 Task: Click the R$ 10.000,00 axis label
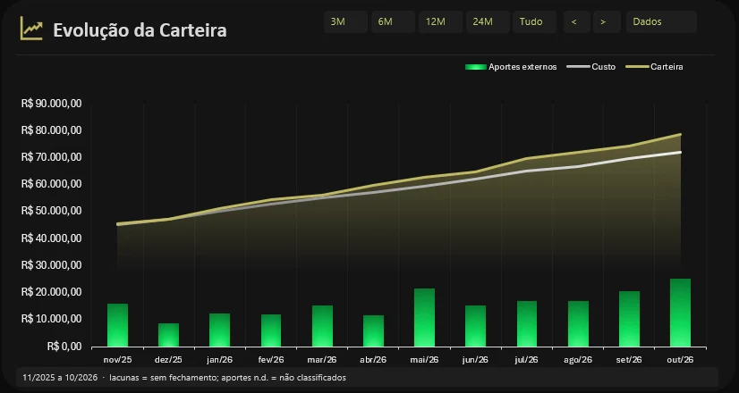(51, 319)
